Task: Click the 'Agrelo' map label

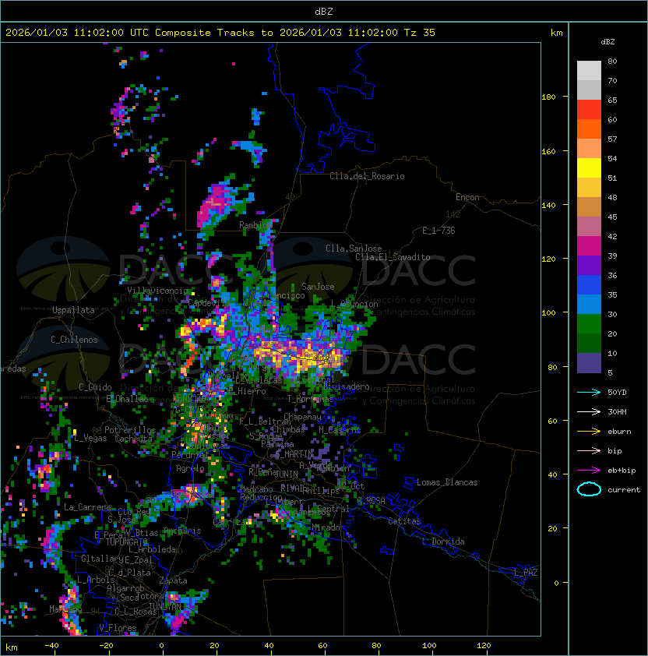Action: [x=190, y=468]
